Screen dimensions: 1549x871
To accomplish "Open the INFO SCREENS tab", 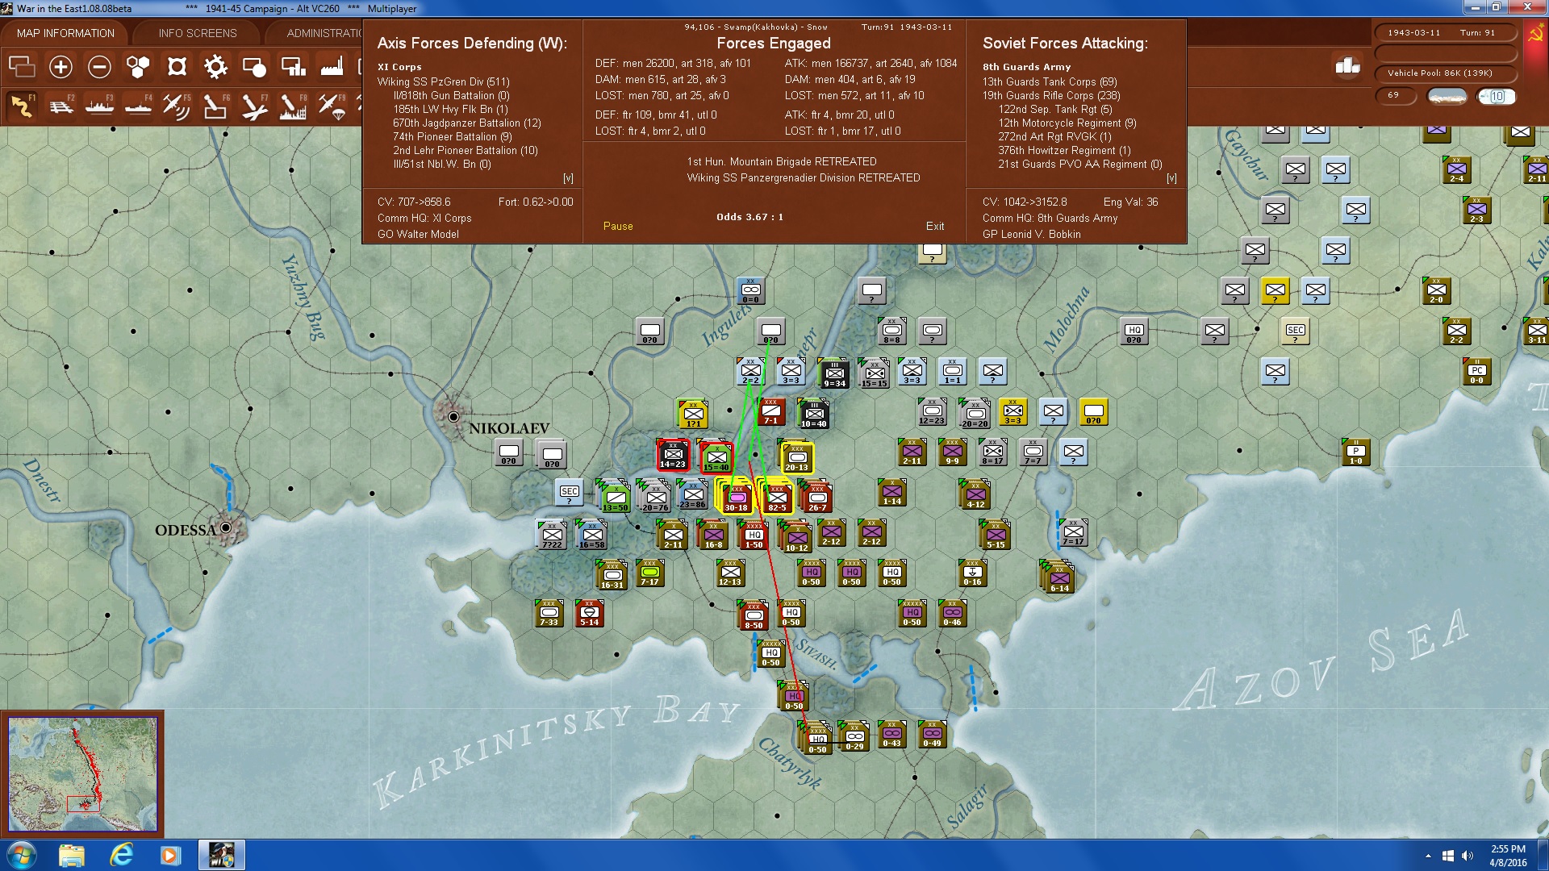I will [198, 33].
